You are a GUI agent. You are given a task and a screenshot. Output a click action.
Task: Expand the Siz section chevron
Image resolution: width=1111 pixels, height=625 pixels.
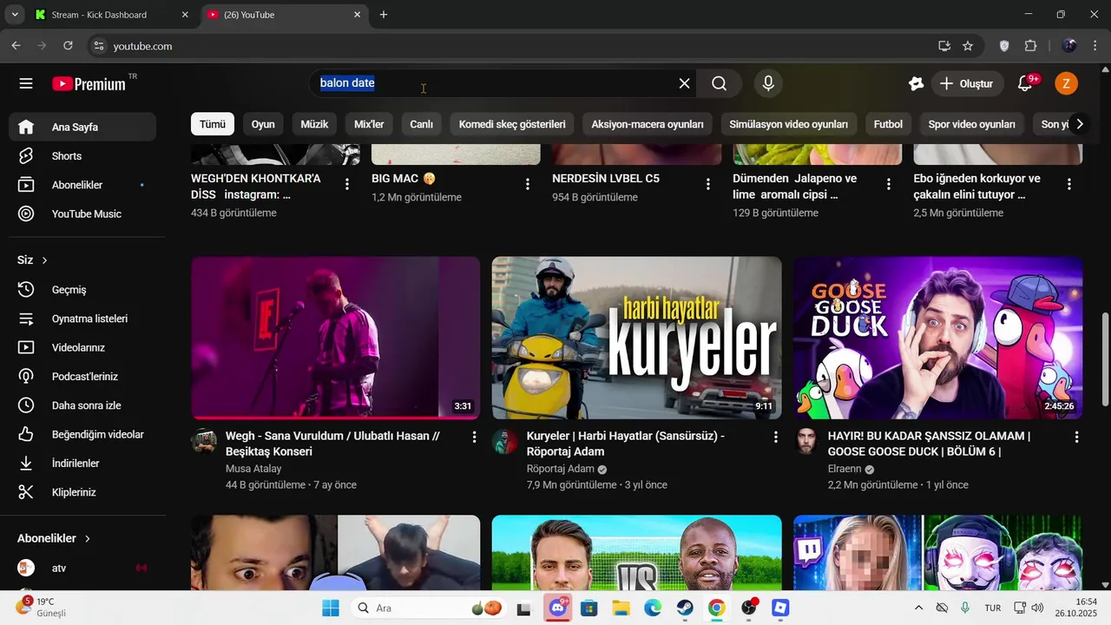[x=44, y=260]
